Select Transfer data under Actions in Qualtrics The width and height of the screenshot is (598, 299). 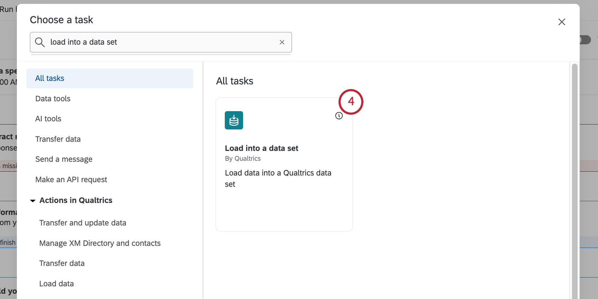(x=62, y=263)
